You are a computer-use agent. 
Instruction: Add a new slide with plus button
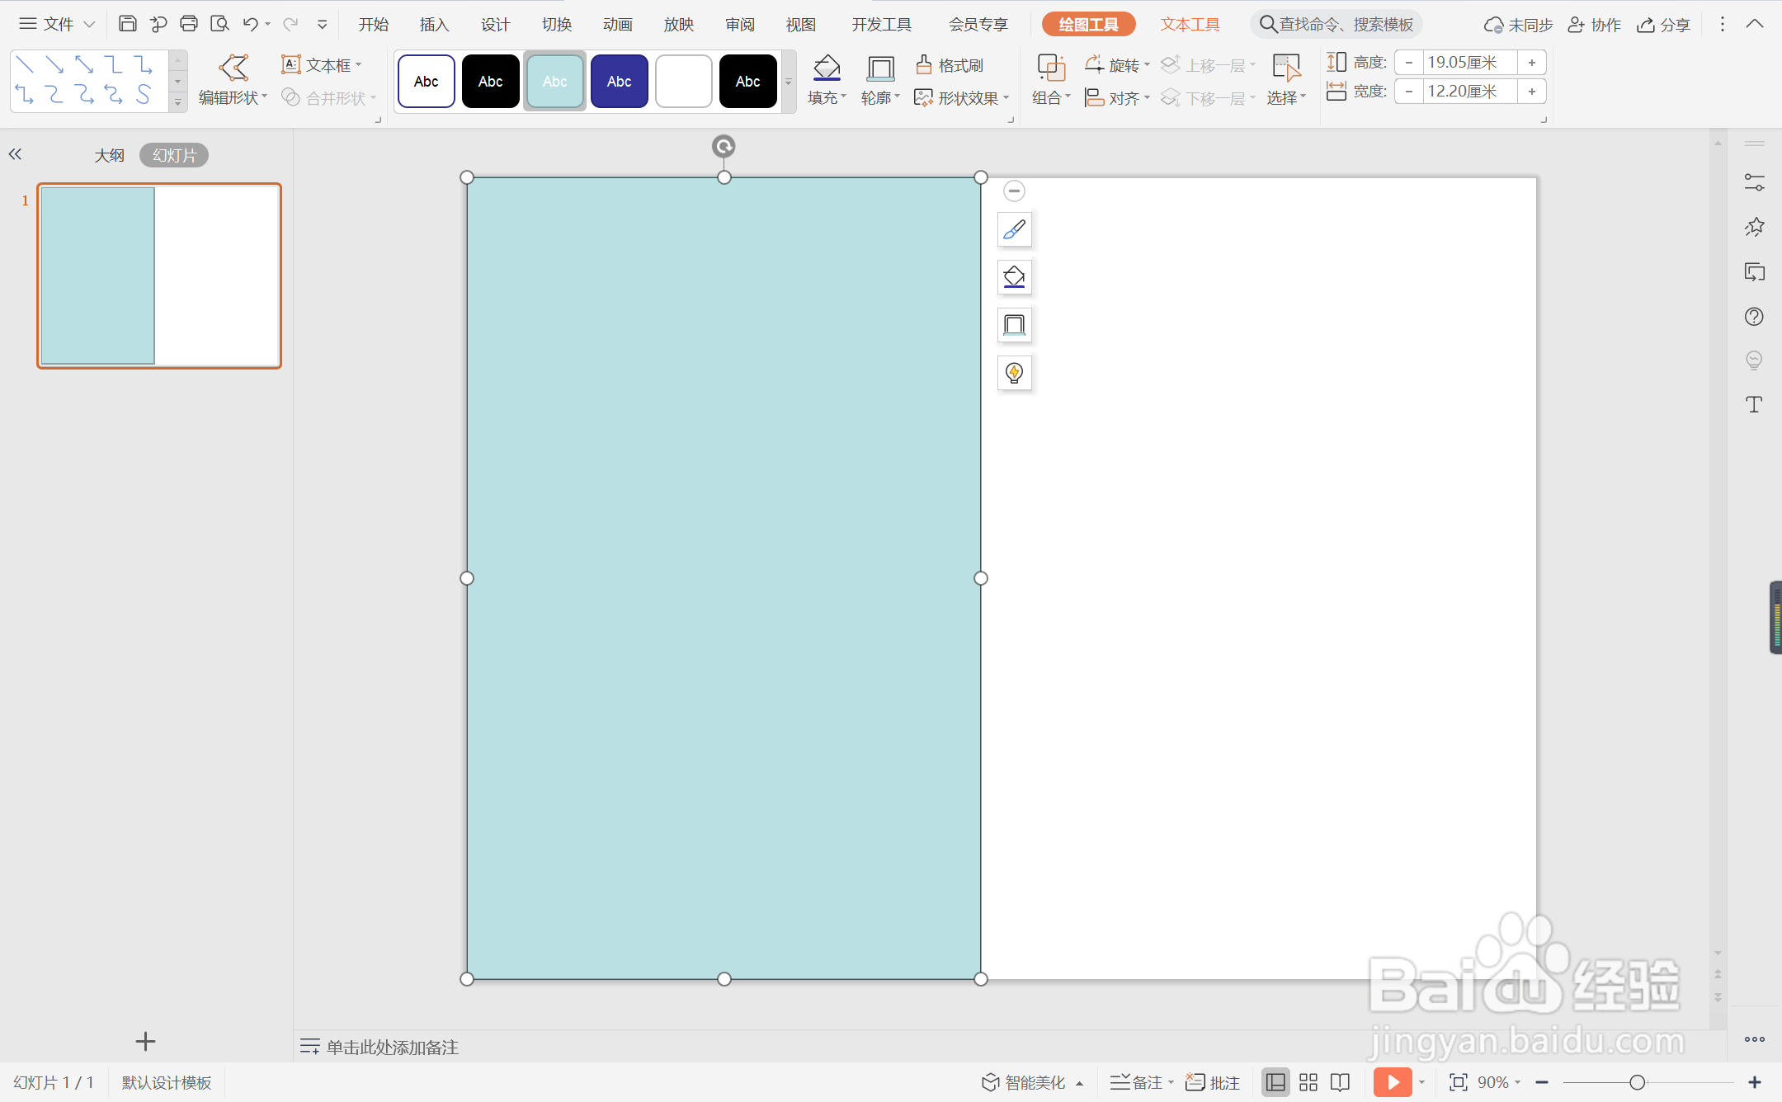145,1041
